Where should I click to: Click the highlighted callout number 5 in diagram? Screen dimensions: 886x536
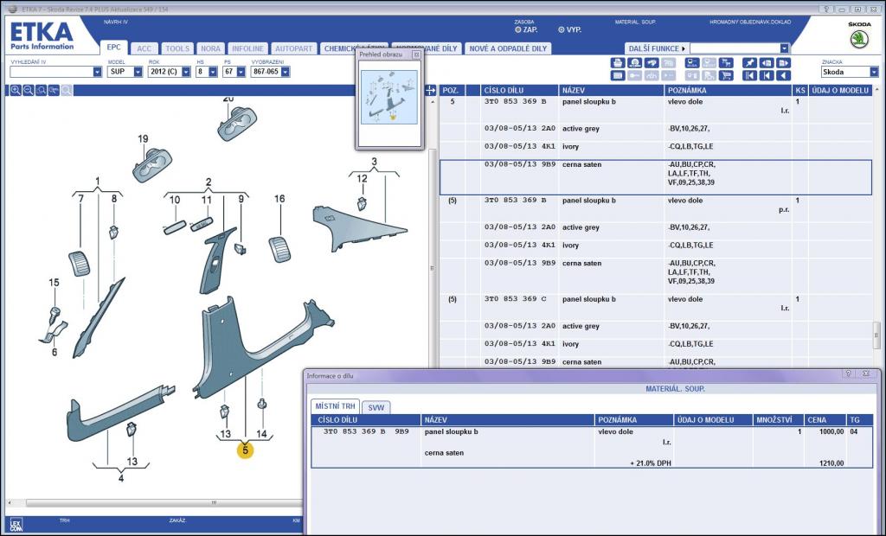tap(245, 450)
